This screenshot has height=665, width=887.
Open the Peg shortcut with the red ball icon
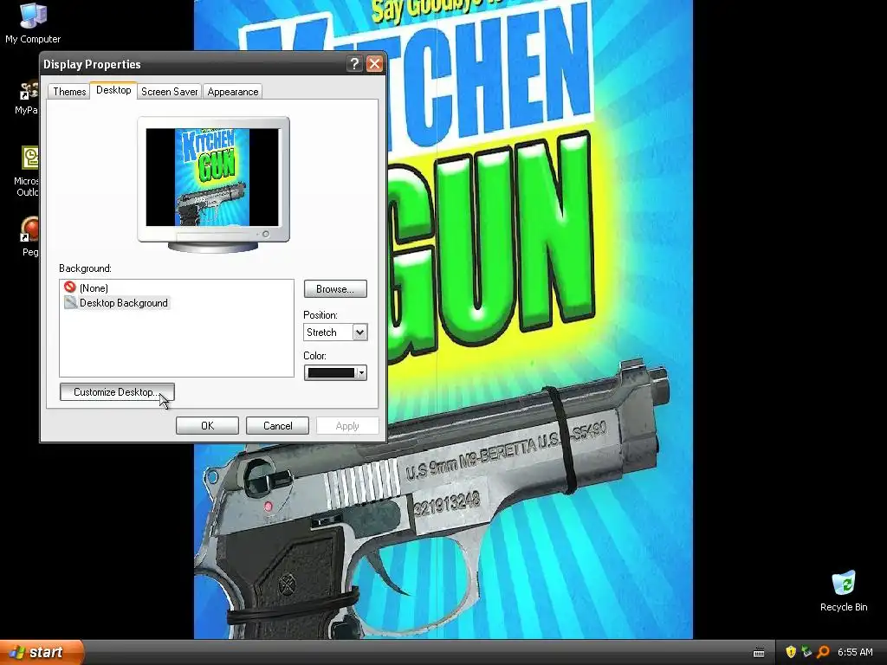[29, 236]
